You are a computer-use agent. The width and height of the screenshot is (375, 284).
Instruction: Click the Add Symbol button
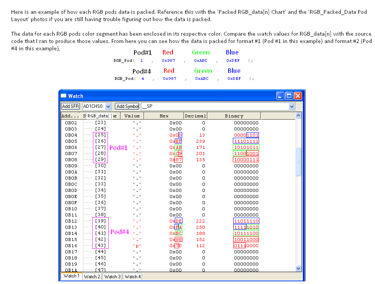127,106
